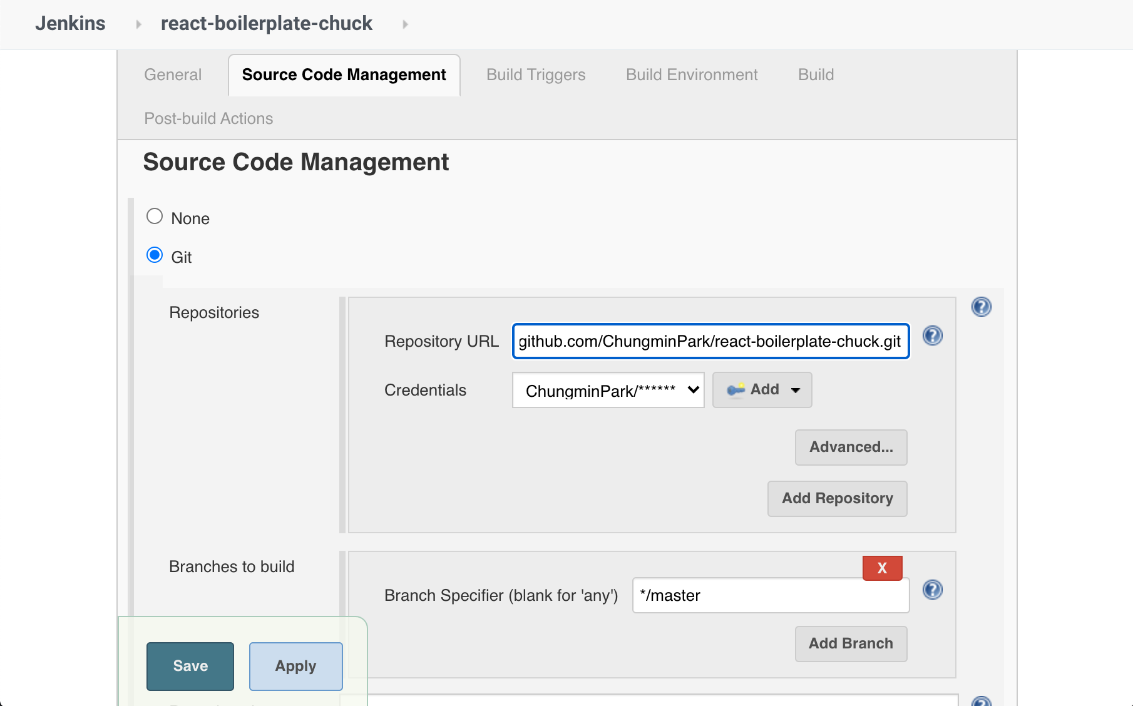
Task: Switch to Source Code Management tab
Action: pos(344,74)
